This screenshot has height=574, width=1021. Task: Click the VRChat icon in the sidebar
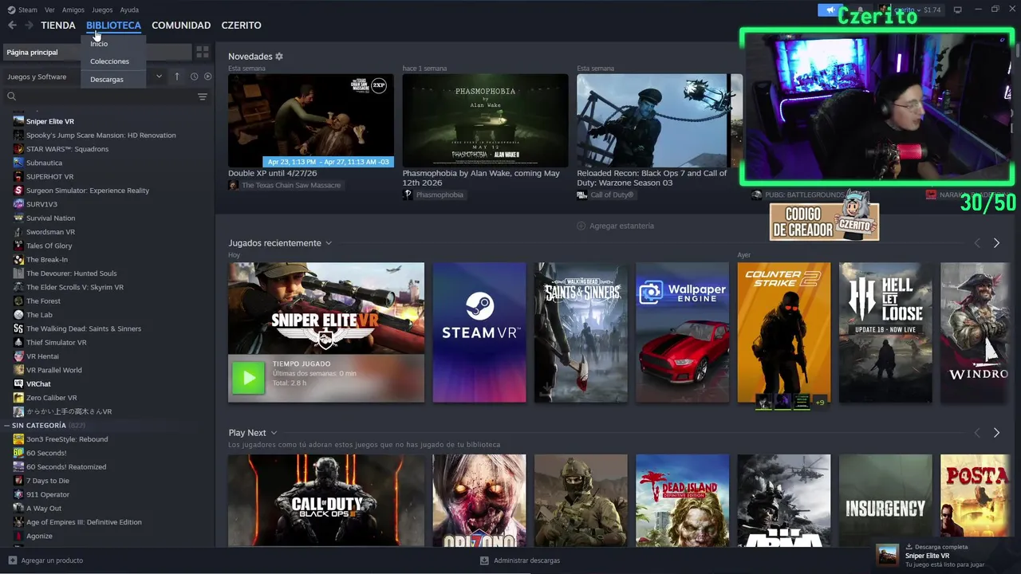click(19, 383)
